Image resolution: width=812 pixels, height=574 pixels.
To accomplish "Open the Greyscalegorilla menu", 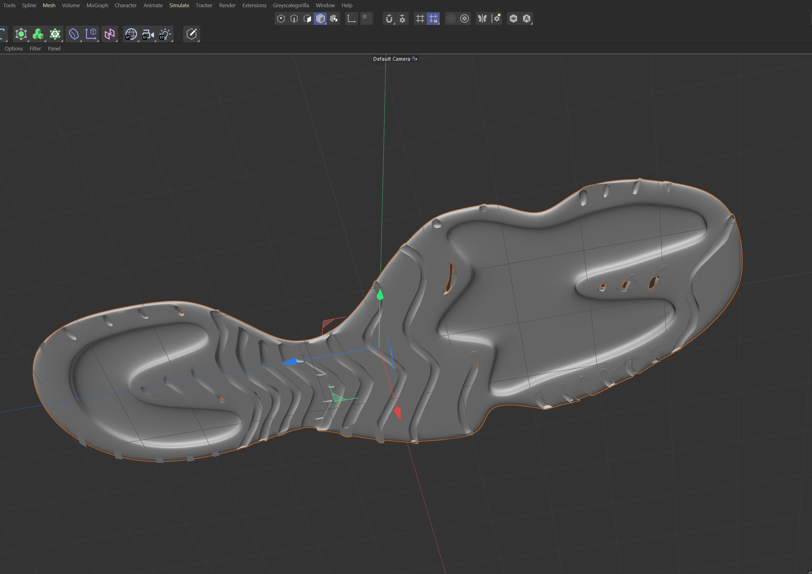I will tap(290, 5).
